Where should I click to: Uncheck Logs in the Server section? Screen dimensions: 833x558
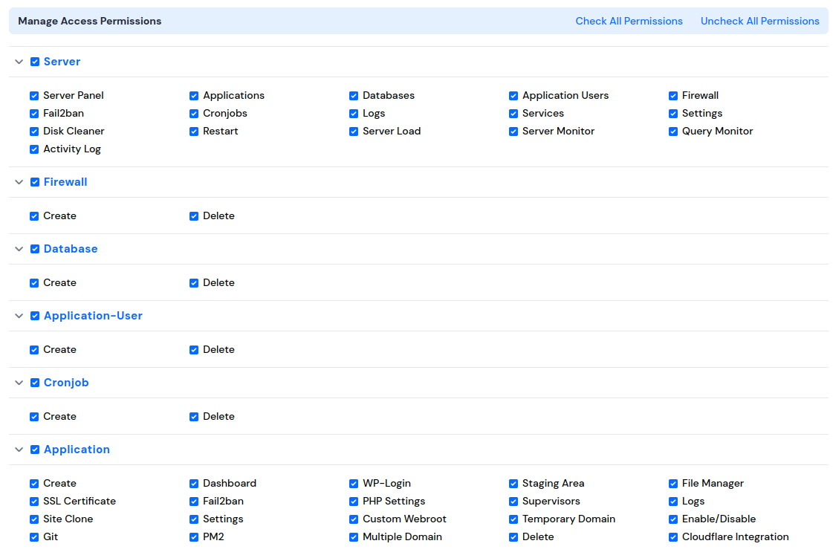(x=354, y=114)
